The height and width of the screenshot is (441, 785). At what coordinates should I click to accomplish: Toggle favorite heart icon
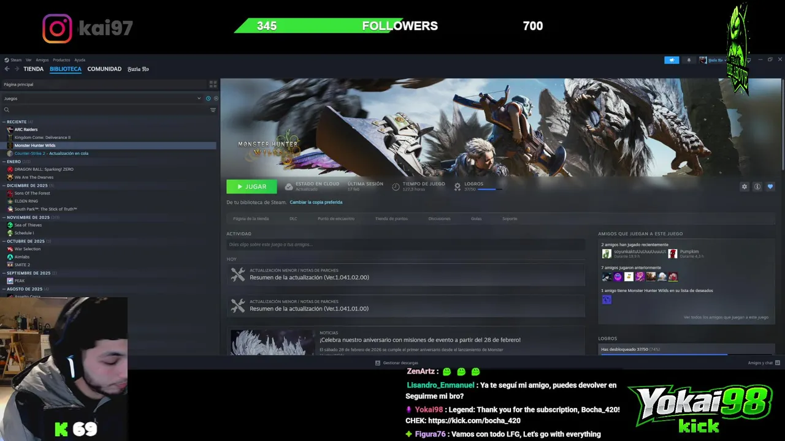coord(770,187)
